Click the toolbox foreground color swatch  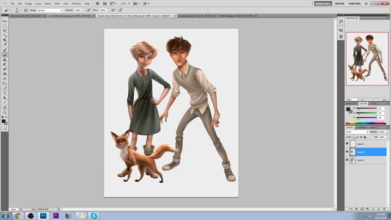[4, 122]
